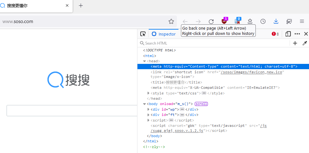Show collapsed content of script element

pos(171,120)
